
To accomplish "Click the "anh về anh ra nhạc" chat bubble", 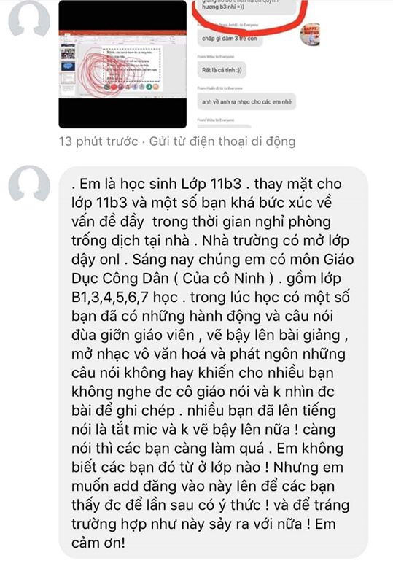I will 247,101.
